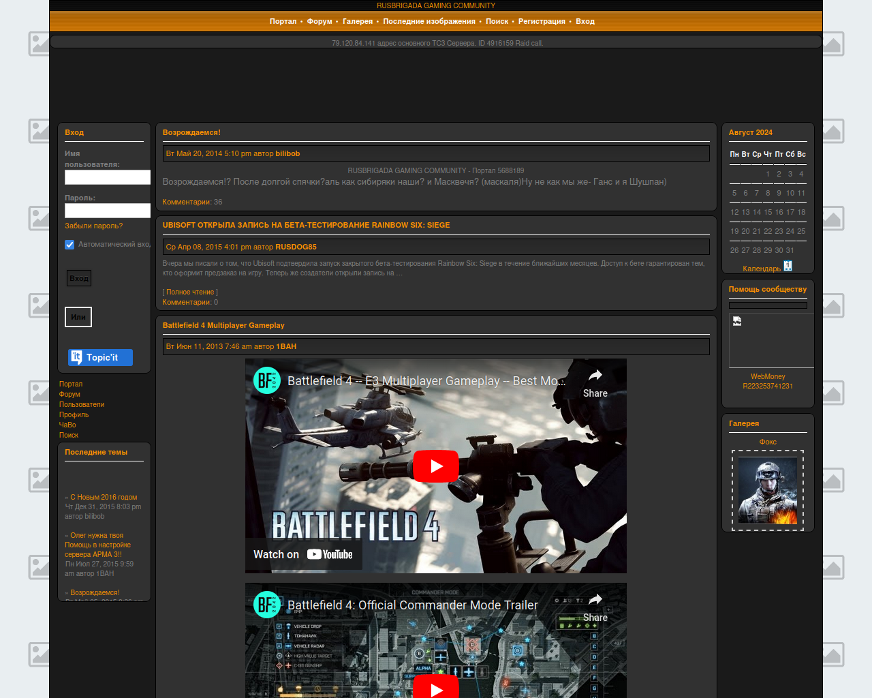
Task: Open Возрождаемся! topic in Последние темы
Action: 95,592
